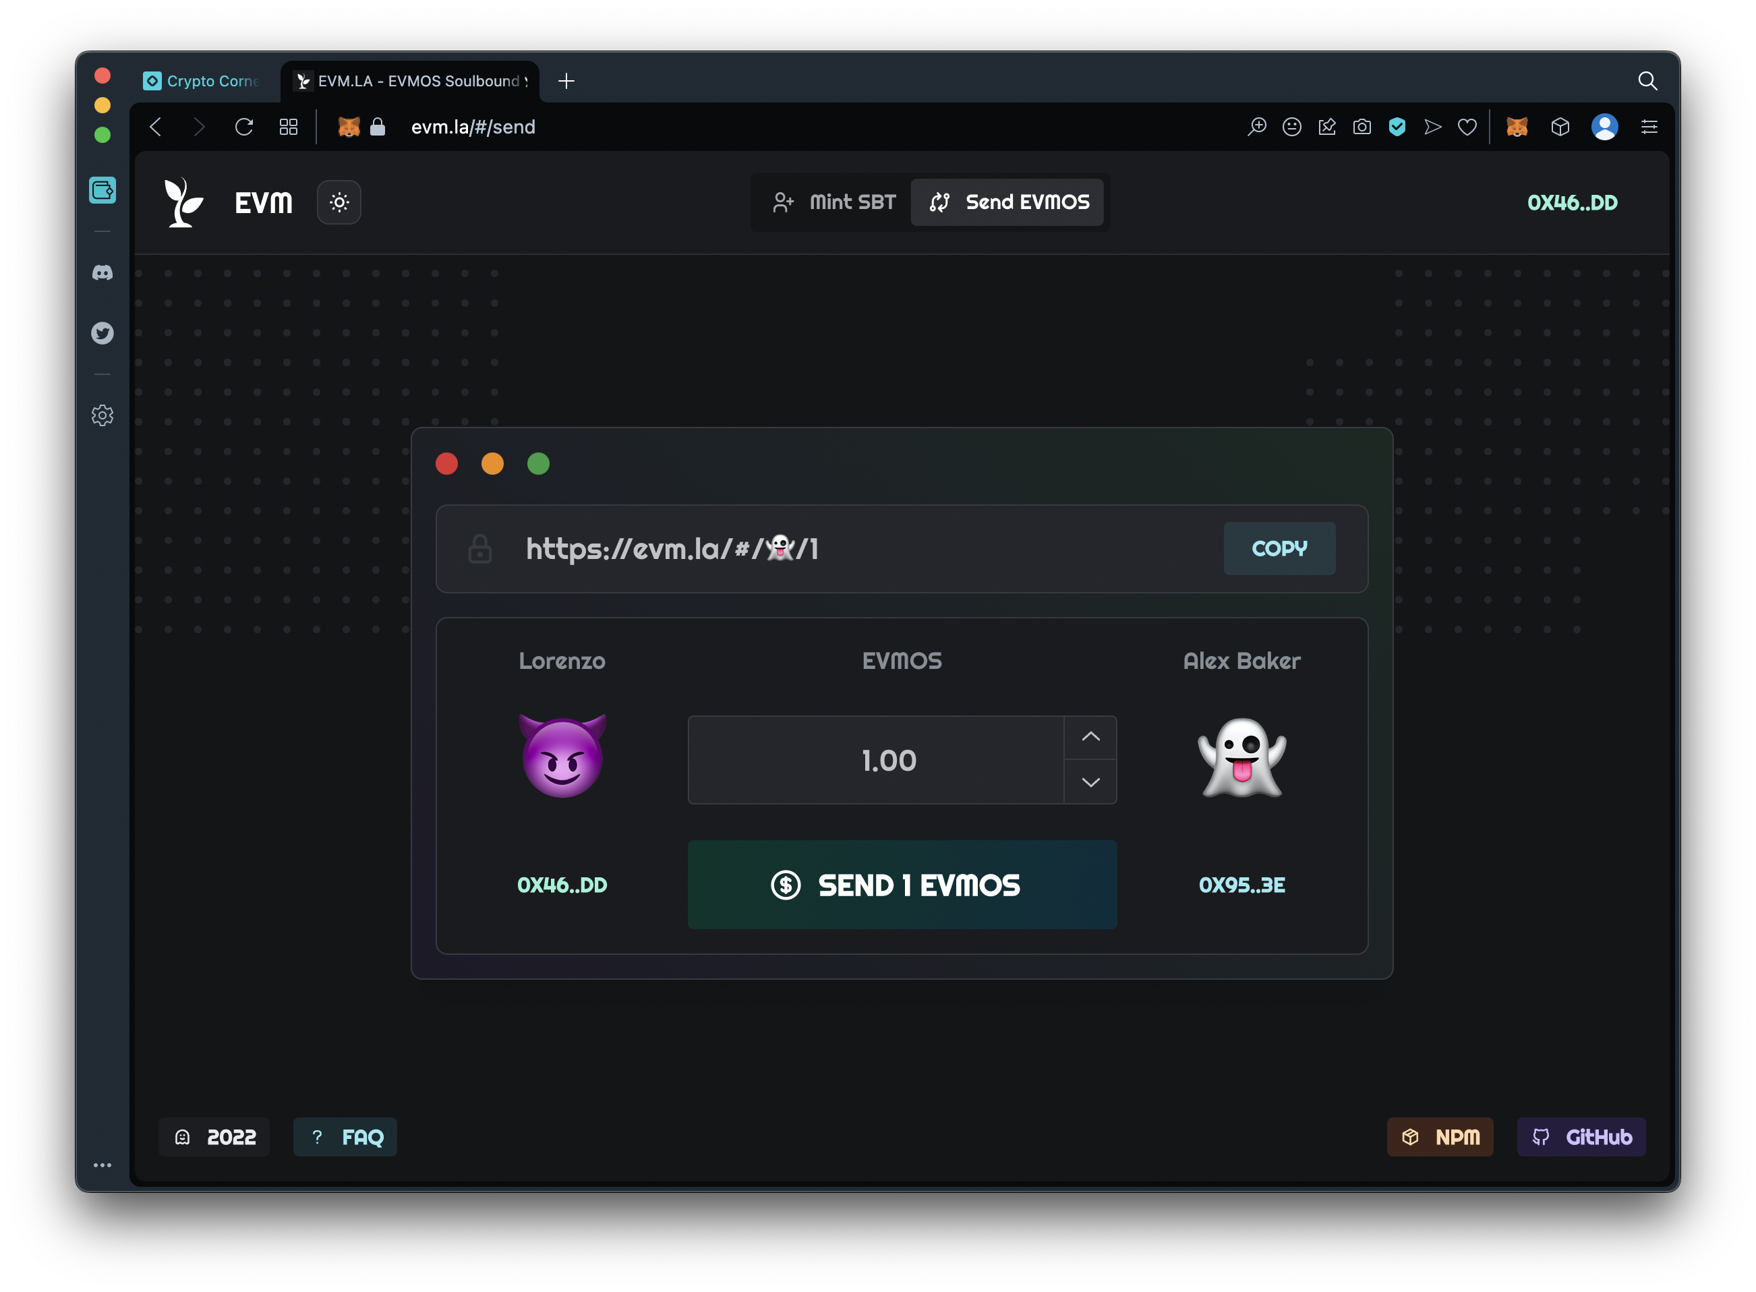Reload the page
Image resolution: width=1756 pixels, height=1292 pixels.
(x=244, y=127)
